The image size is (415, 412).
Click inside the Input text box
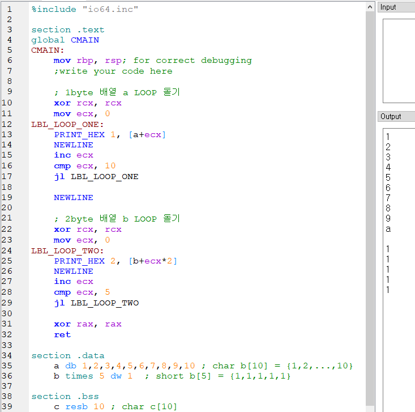[399, 61]
